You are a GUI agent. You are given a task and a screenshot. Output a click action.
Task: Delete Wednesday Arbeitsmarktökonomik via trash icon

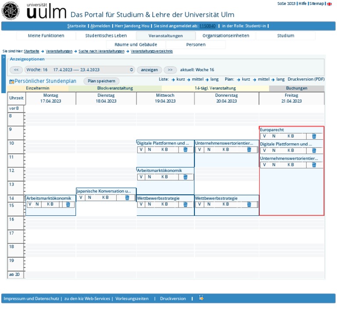pyautogui.click(x=185, y=177)
